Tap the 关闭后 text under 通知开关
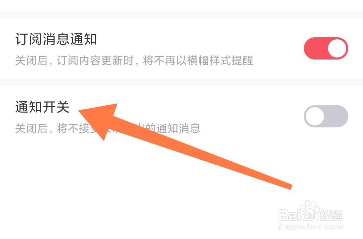 pos(31,128)
